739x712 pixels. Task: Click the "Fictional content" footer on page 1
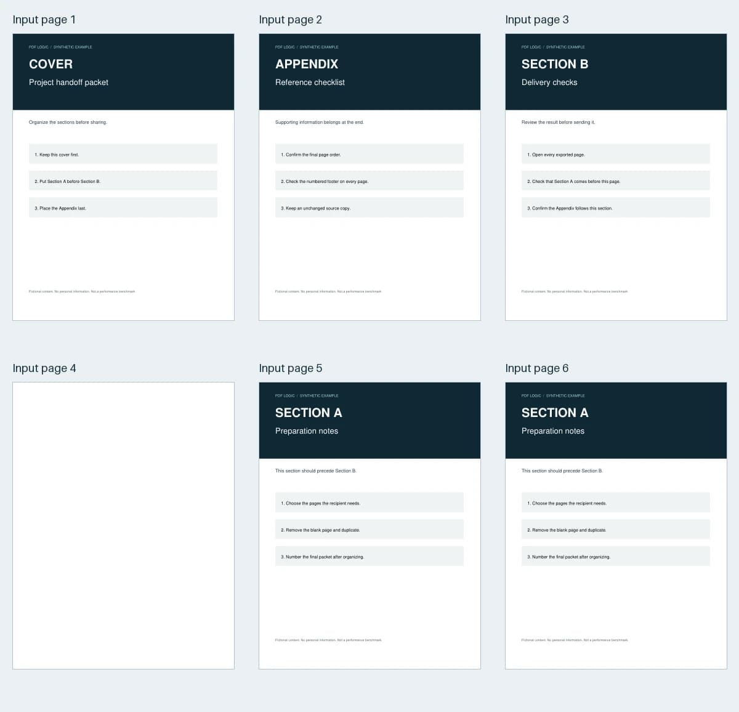click(82, 291)
